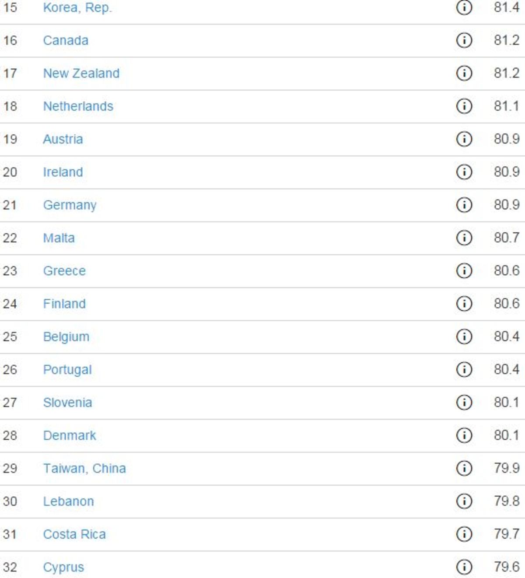The width and height of the screenshot is (525, 578).
Task: Select the Denmark country name
Action: 70,435
